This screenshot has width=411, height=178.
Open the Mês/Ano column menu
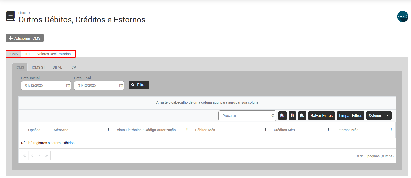[x=108, y=130]
